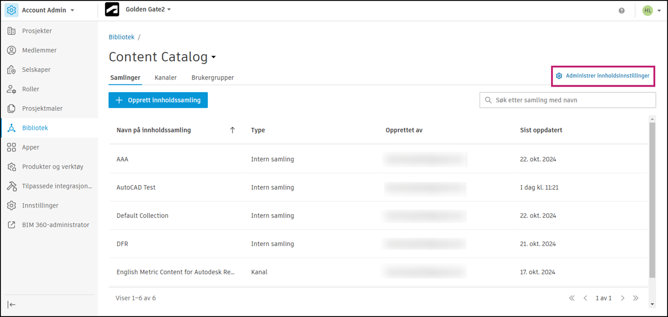This screenshot has height=317, width=668.
Task: Click the Opprettet av column header
Action: (404, 130)
